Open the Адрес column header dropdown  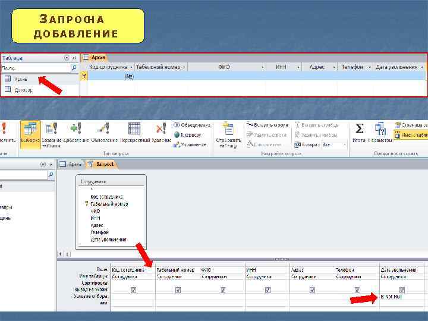pos(334,67)
